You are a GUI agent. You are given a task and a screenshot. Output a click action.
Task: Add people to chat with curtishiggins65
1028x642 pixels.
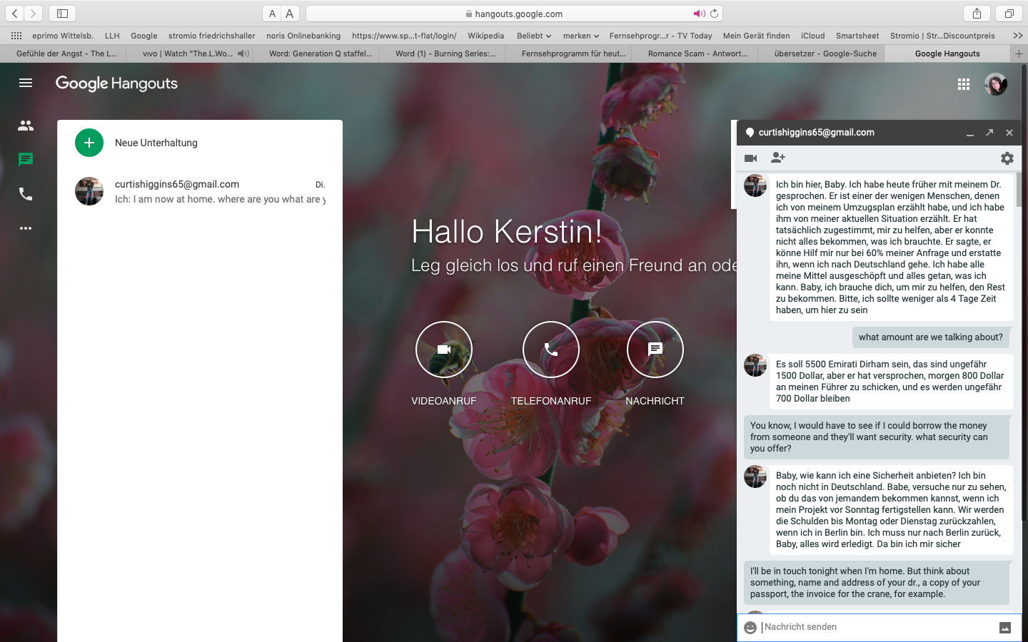pos(778,158)
